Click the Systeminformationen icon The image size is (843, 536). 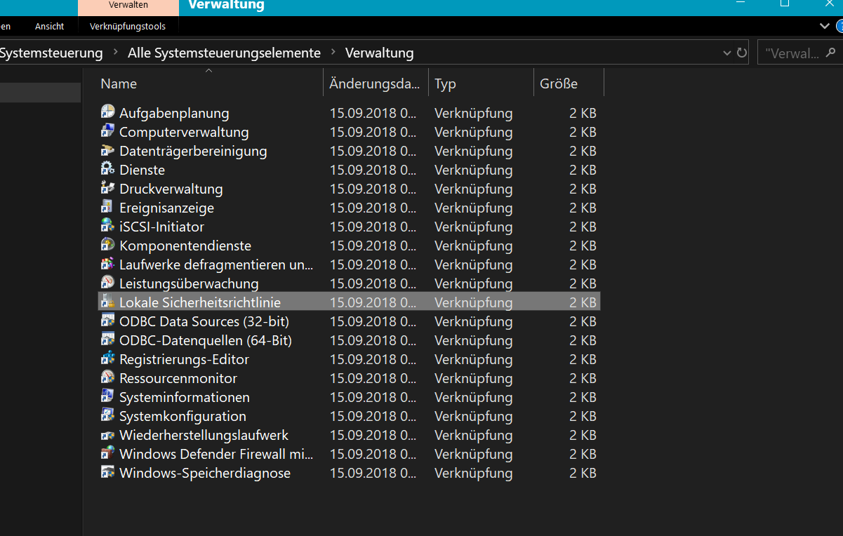point(107,396)
